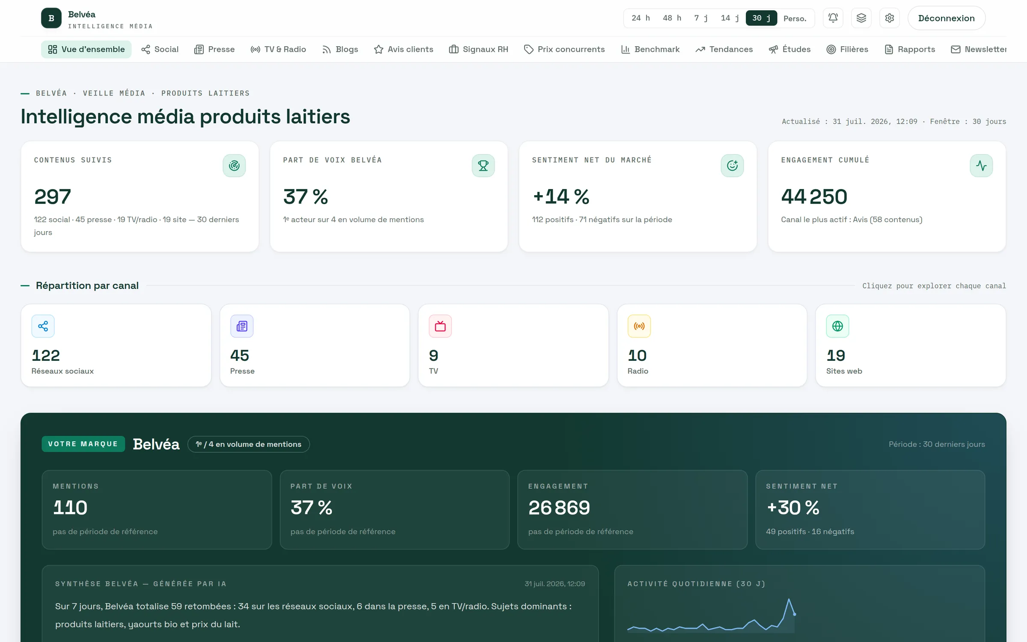Open the TV channel card showing 9

click(513, 345)
